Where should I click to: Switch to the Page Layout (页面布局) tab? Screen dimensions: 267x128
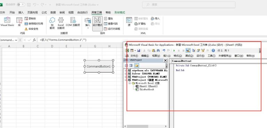coord(33,12)
